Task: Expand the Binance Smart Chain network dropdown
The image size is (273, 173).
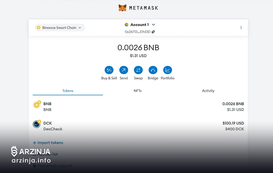Action: tap(60, 28)
